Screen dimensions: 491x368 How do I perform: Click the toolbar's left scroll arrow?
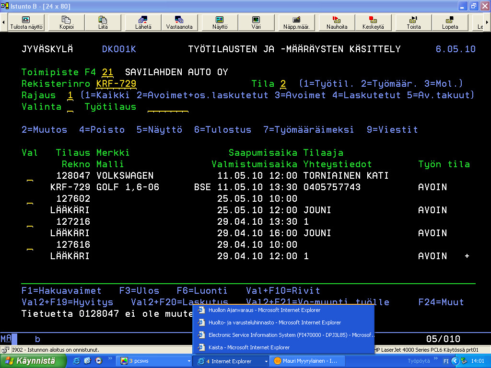pyautogui.click(x=3, y=23)
